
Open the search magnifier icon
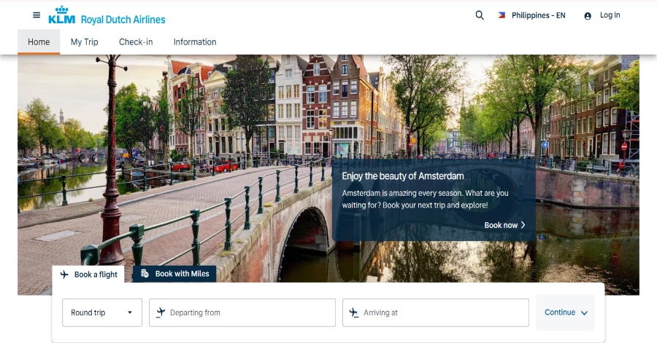pos(480,15)
